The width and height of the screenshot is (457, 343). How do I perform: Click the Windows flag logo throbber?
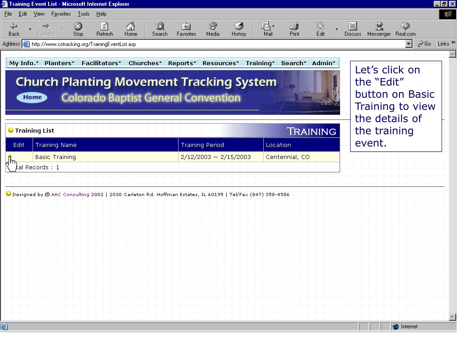447,14
